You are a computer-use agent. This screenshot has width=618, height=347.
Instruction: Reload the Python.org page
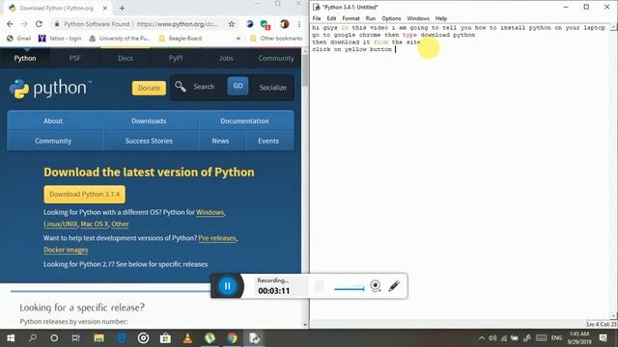click(39, 24)
